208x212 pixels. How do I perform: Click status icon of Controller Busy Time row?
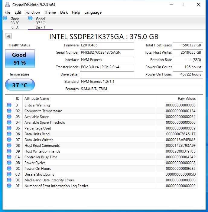[9, 157]
